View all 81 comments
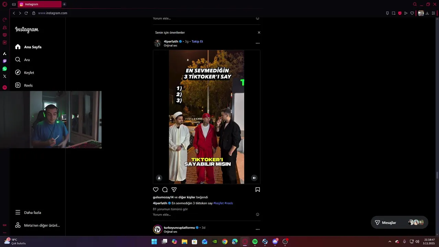 coord(170,209)
